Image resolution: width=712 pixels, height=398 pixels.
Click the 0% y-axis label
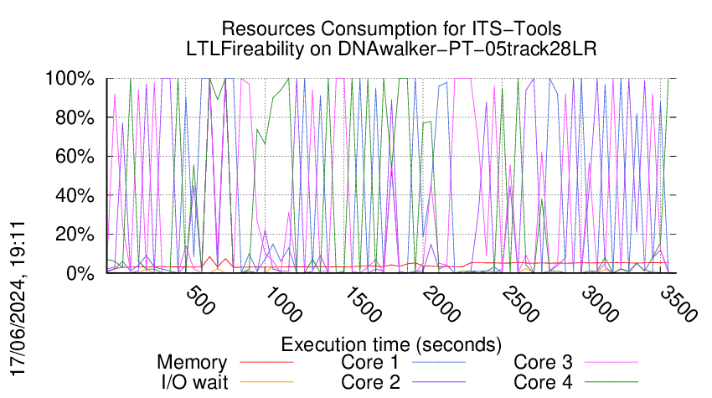[80, 273]
